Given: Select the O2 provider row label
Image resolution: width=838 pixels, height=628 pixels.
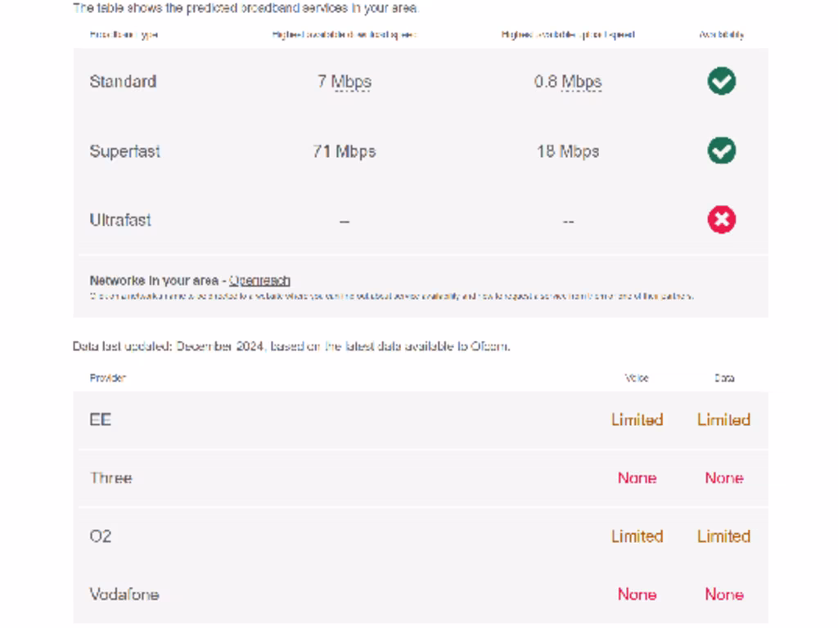Looking at the screenshot, I should point(101,536).
